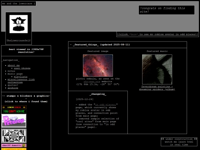Viewport: 200px width, 150px height.
Task: Click the congrats on finding this site banner
Action: (x=167, y=10)
